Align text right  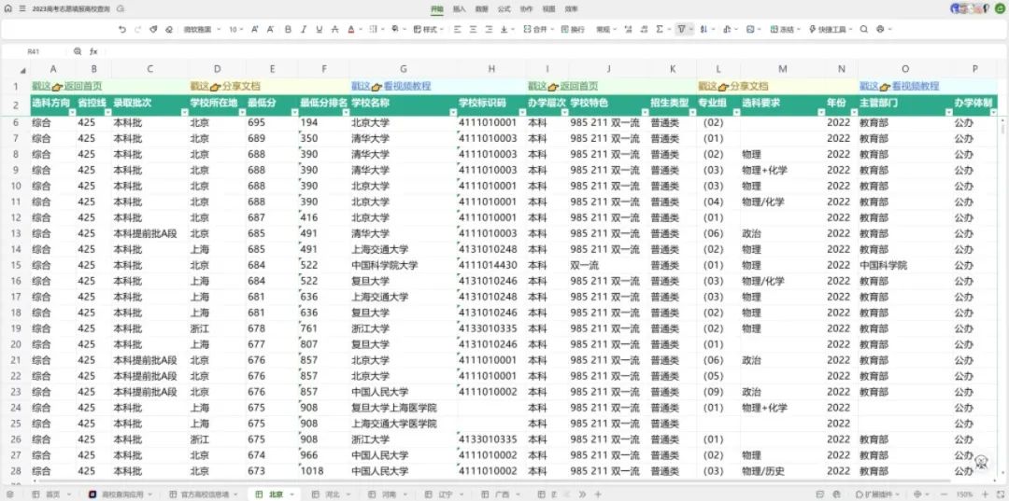coord(489,30)
